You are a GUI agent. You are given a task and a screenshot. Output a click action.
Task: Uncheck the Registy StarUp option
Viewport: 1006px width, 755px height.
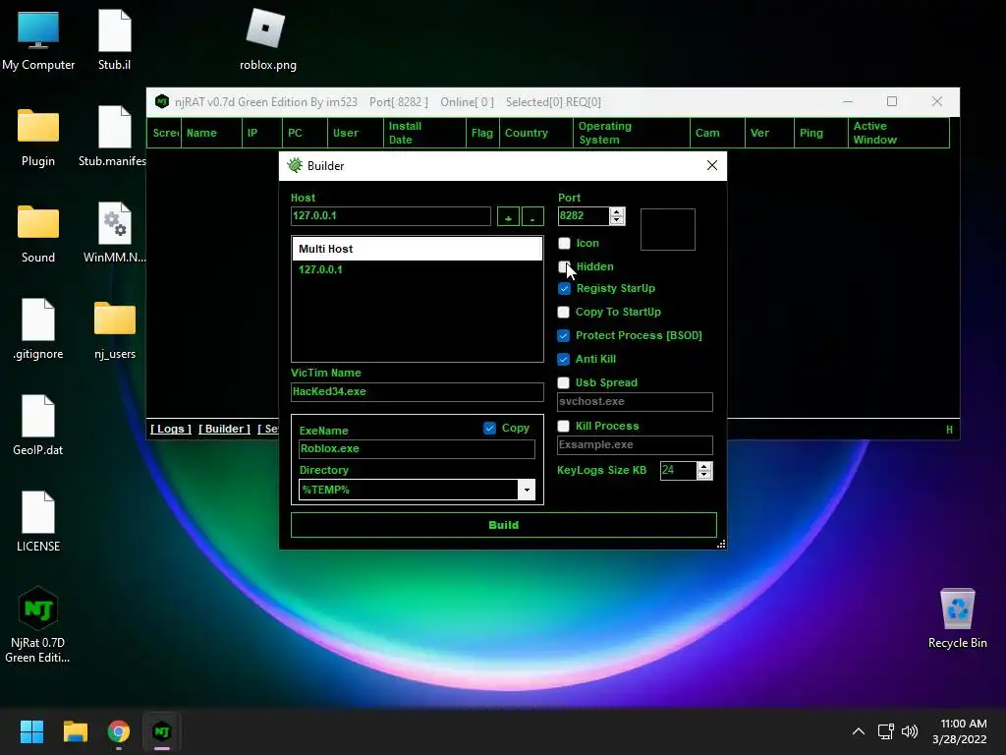pyautogui.click(x=564, y=288)
